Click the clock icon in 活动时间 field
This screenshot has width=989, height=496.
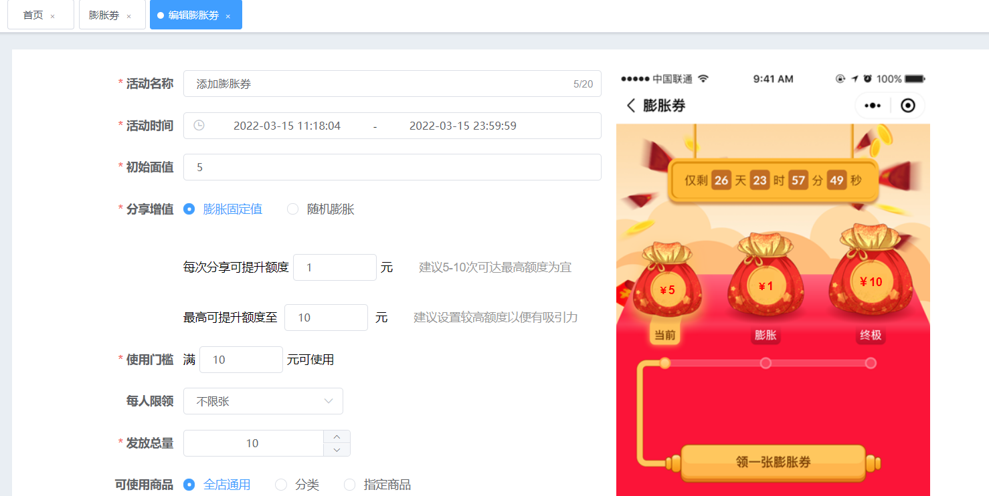coord(199,125)
